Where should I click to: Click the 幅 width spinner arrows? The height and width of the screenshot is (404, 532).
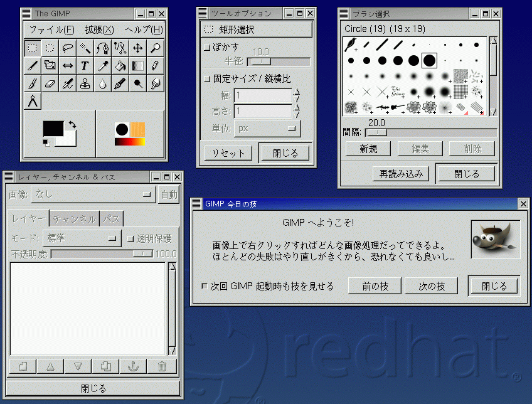click(297, 95)
